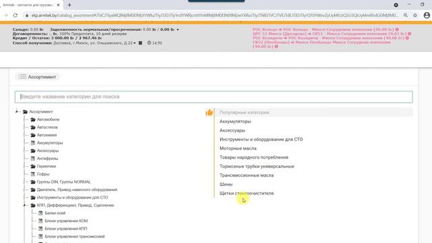Select Герметики in the tree
This screenshot has width=432, height=243.
click(47, 166)
